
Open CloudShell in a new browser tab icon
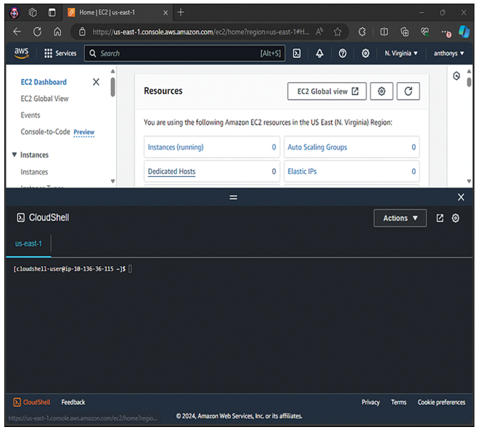coord(439,218)
